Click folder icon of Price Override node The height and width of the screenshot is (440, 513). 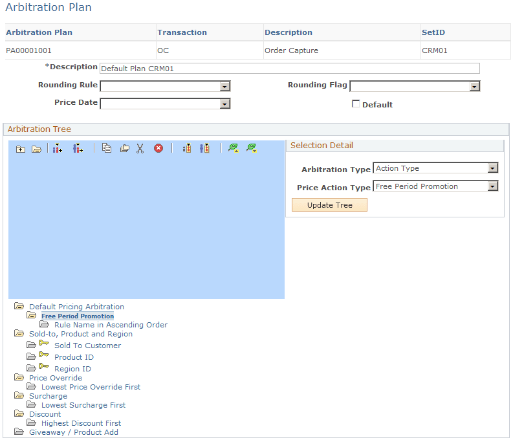pyautogui.click(x=19, y=377)
